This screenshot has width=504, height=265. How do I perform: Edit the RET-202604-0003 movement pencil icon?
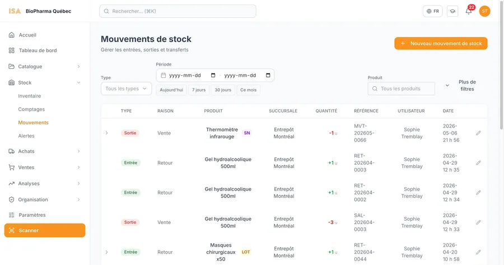click(478, 162)
